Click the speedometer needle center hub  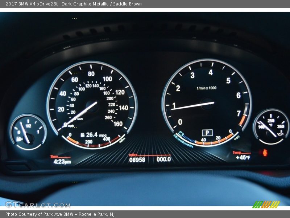(x=93, y=106)
